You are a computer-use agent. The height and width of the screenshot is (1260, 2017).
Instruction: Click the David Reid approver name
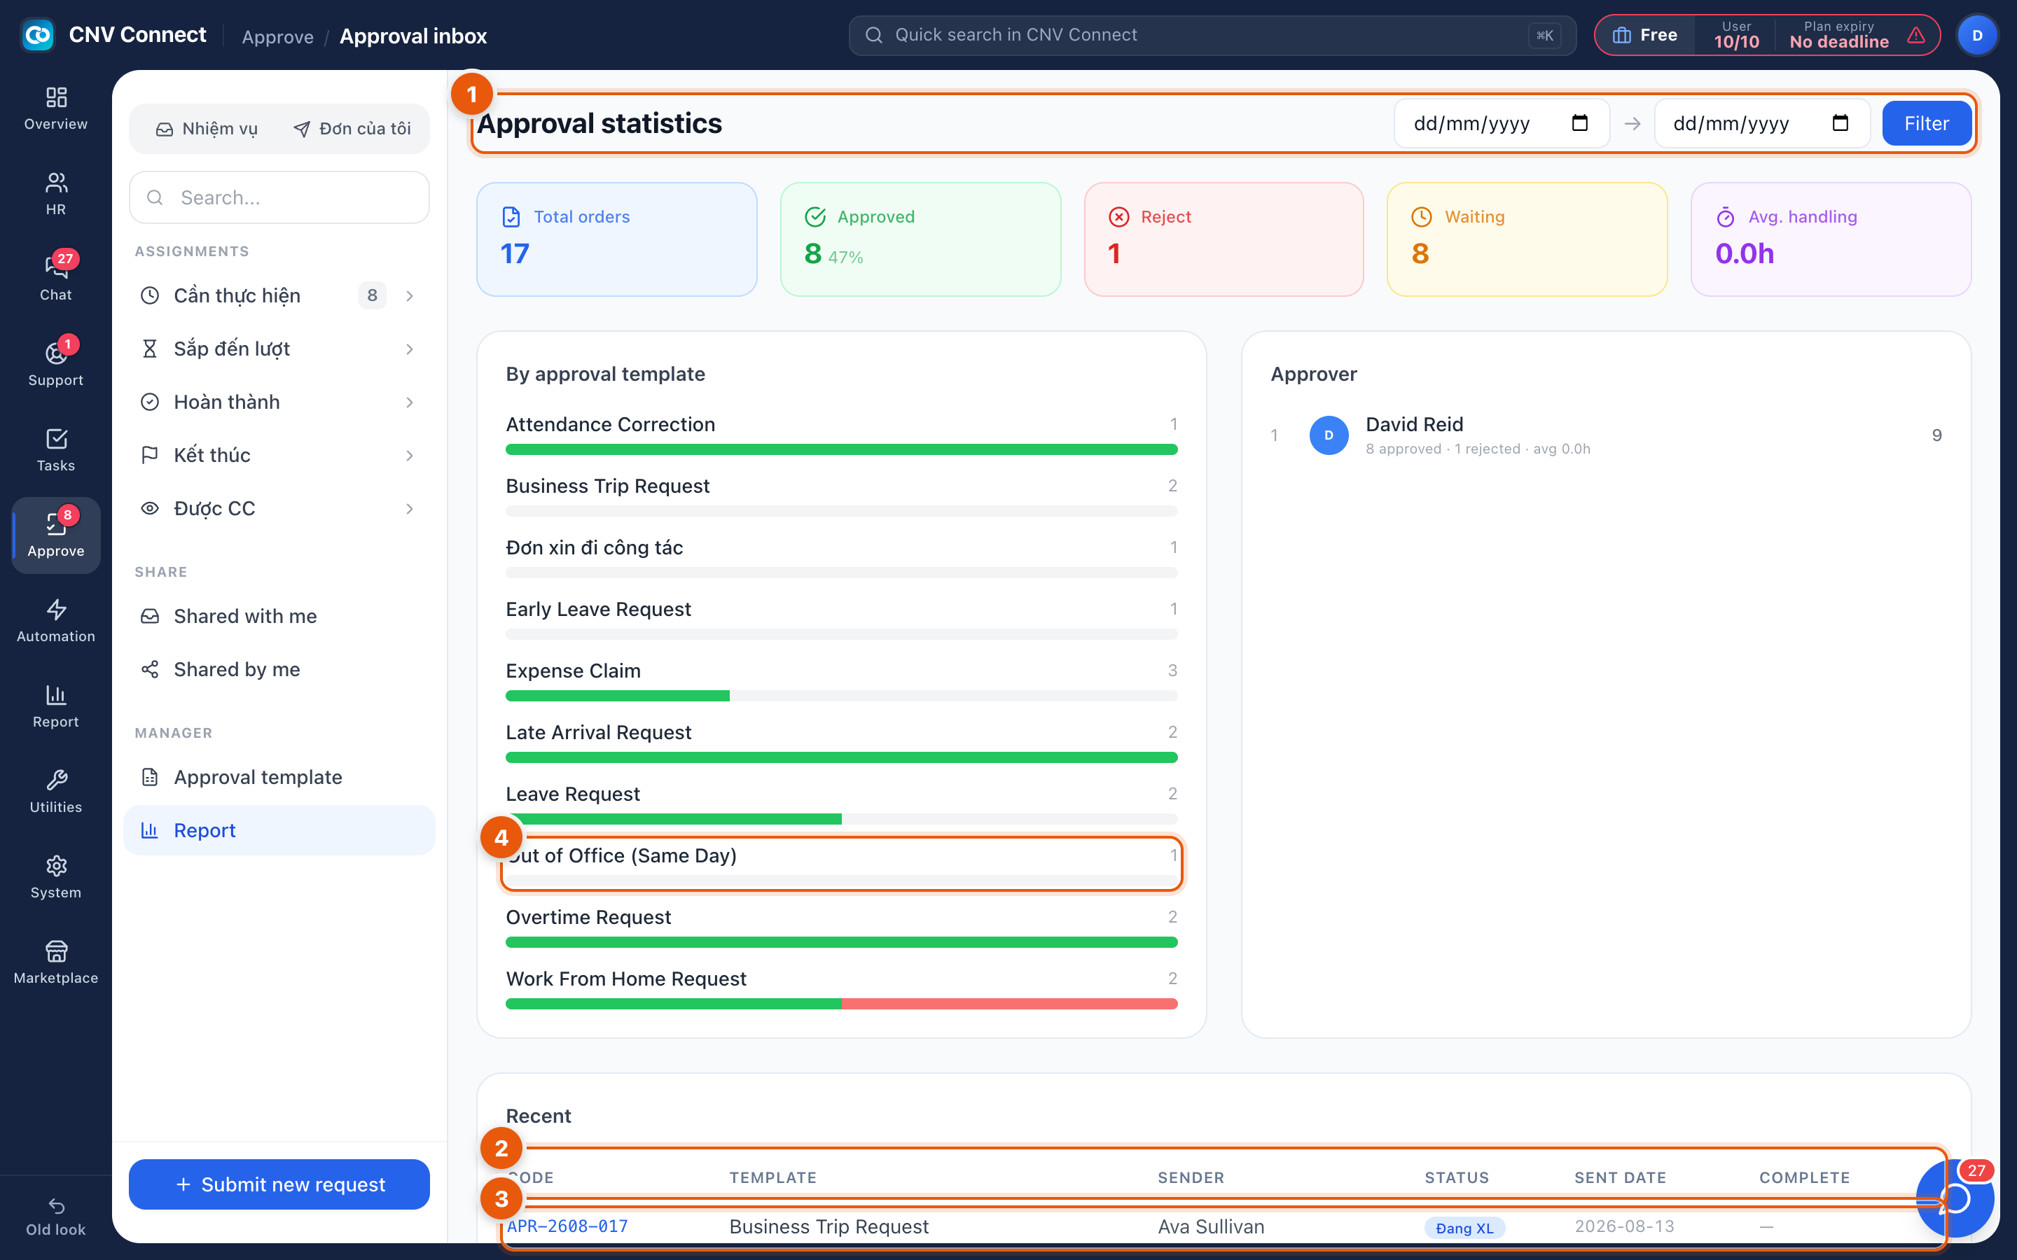(x=1413, y=424)
